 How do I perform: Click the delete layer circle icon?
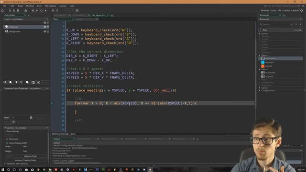click(x=39, y=82)
